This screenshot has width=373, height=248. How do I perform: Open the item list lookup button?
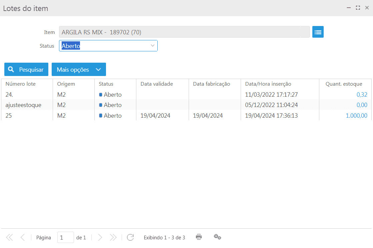pyautogui.click(x=318, y=32)
